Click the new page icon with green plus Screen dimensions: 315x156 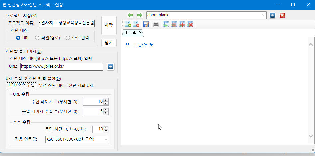(x=127, y=24)
